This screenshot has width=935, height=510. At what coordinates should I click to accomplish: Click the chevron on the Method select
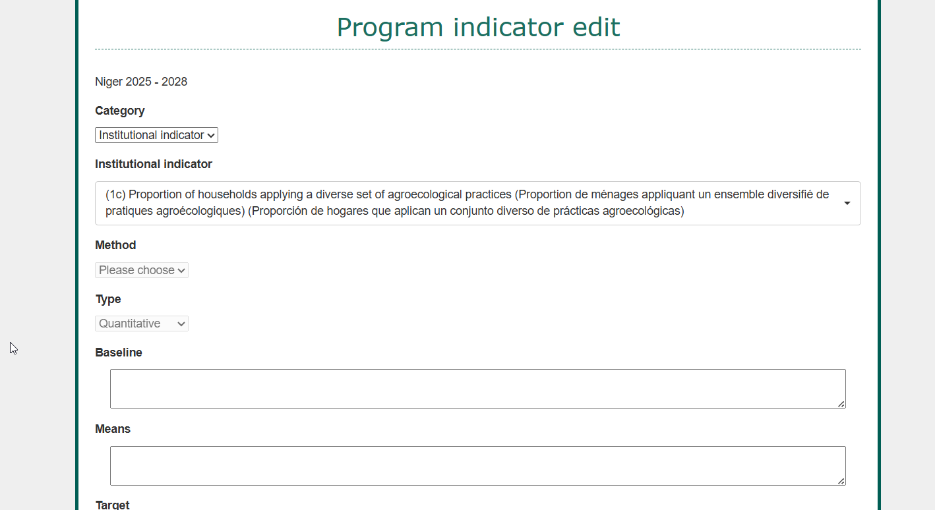point(181,270)
